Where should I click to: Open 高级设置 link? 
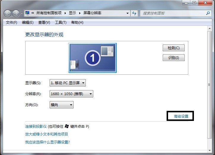click(181, 116)
